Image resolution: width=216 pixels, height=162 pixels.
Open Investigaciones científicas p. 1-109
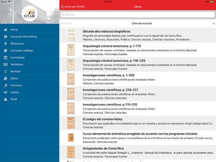(x=138, y=79)
